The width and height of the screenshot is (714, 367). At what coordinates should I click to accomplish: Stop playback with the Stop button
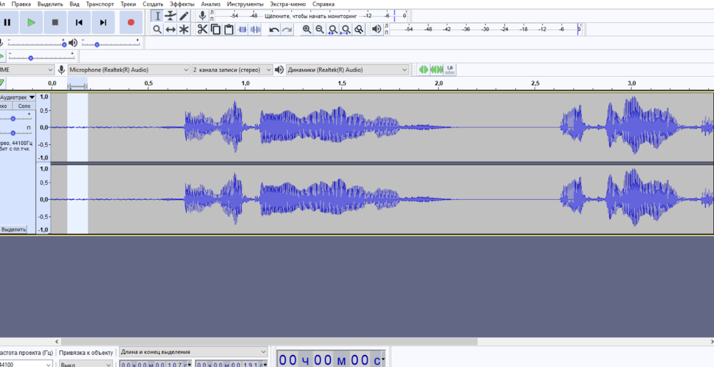55,22
